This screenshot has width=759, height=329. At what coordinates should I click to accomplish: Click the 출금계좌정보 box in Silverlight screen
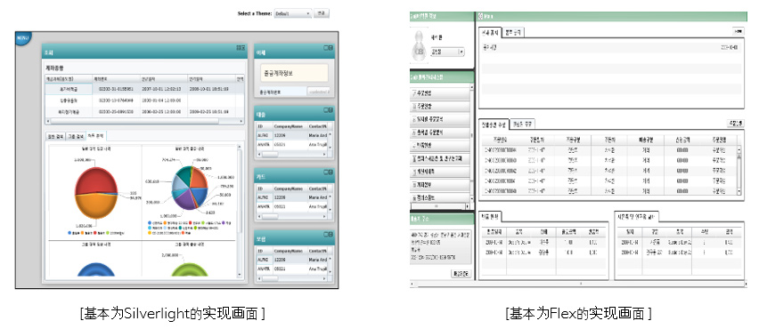[294, 74]
